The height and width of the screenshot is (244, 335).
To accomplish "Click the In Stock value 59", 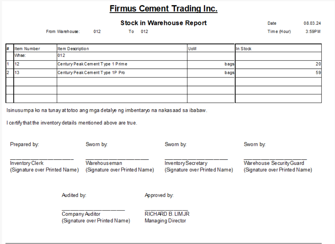I will (318, 73).
